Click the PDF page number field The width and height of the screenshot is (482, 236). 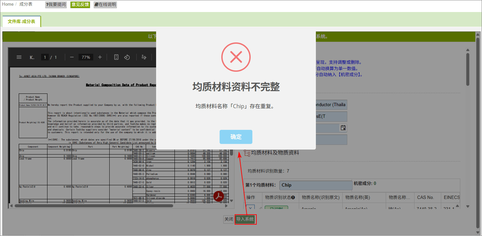(x=45, y=57)
